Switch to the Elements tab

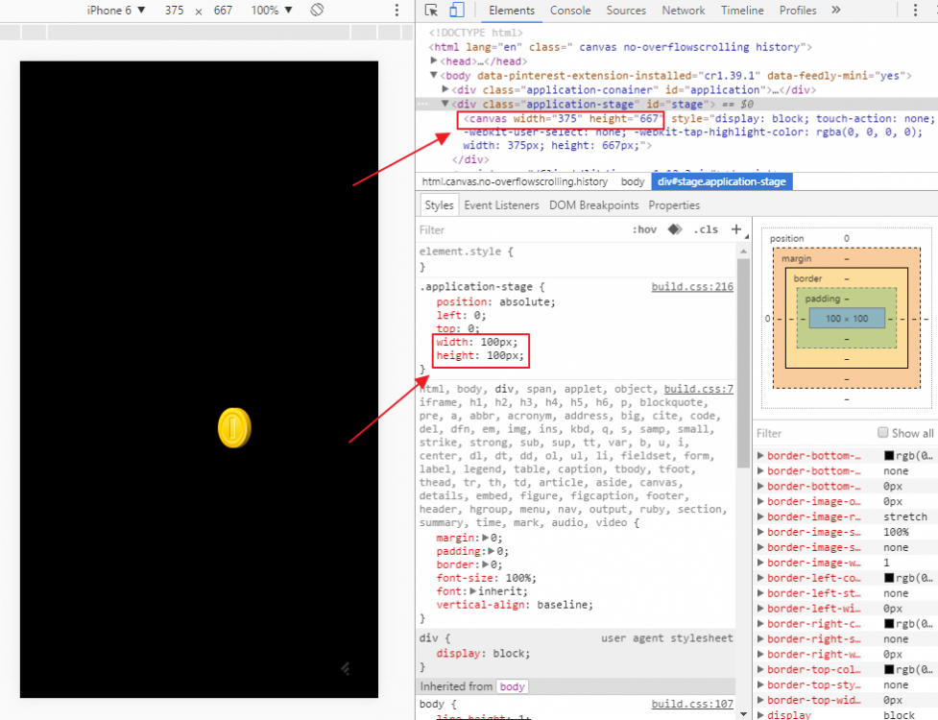[x=512, y=11]
